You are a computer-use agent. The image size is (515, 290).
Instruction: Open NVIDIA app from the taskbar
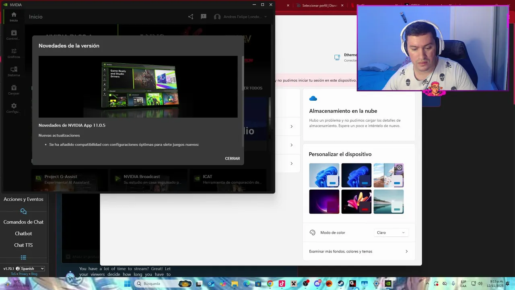(388, 284)
